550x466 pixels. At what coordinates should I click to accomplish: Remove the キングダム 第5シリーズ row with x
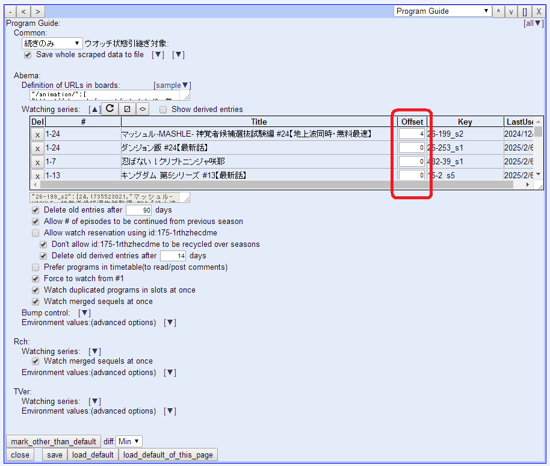coord(37,175)
